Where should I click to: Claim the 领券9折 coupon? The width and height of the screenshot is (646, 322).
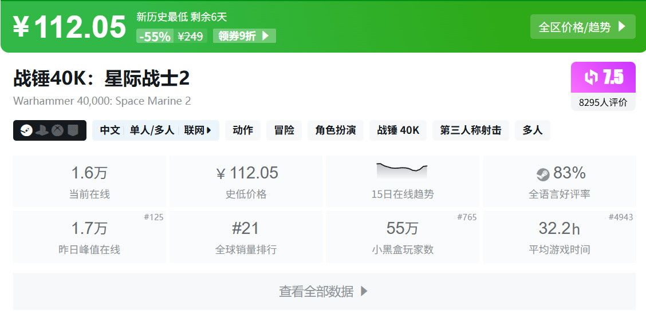point(244,36)
